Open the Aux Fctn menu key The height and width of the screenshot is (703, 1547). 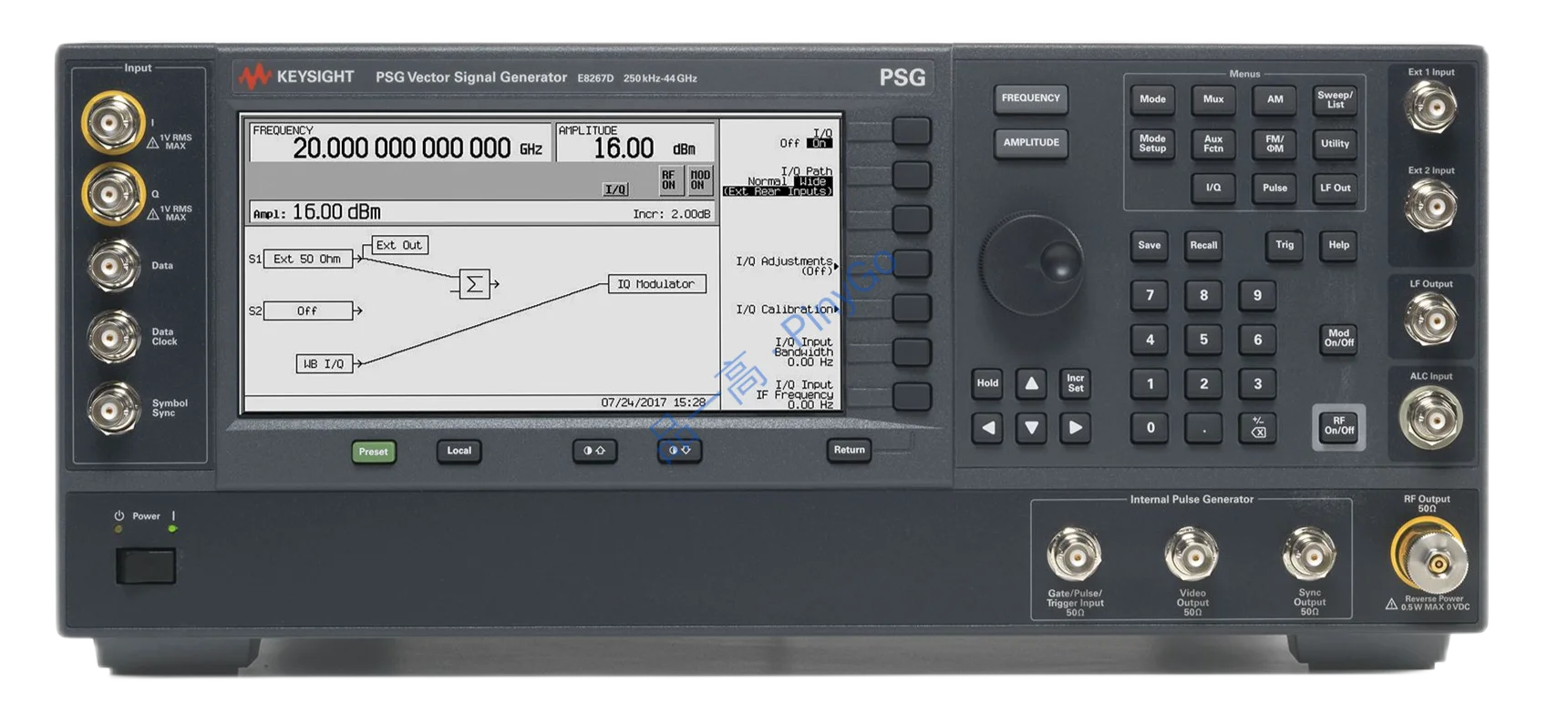(x=1213, y=144)
